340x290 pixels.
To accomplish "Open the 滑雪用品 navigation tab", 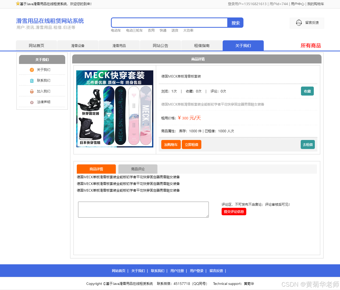I will (x=119, y=45).
